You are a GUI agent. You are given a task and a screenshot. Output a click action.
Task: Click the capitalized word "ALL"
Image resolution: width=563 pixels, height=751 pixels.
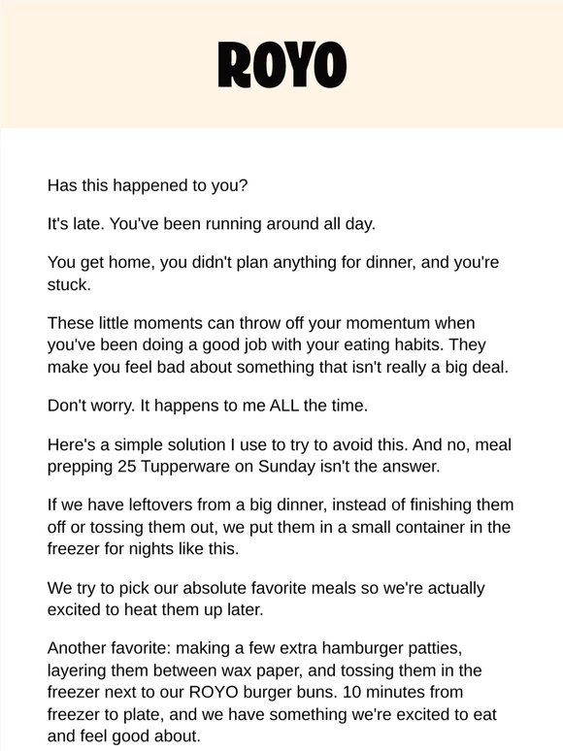click(x=284, y=406)
